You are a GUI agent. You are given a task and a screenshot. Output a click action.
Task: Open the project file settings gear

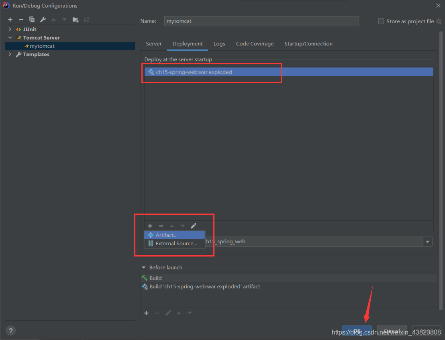(439, 21)
